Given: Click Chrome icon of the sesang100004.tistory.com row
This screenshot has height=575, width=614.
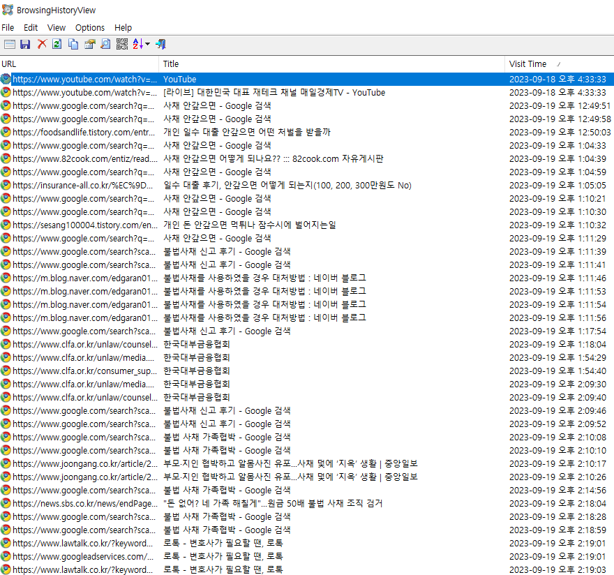Looking at the screenshot, I should point(6,225).
